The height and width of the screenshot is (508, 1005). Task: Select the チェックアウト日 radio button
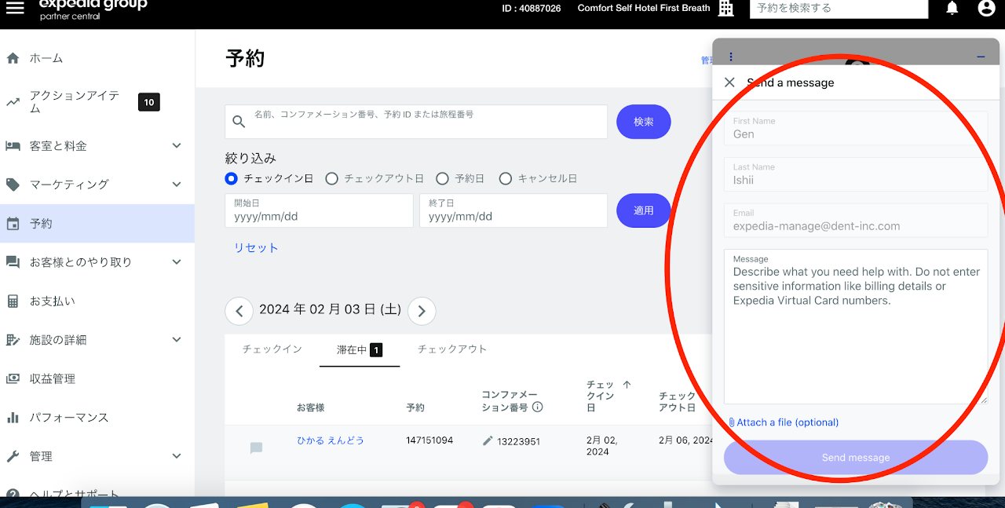pos(331,179)
